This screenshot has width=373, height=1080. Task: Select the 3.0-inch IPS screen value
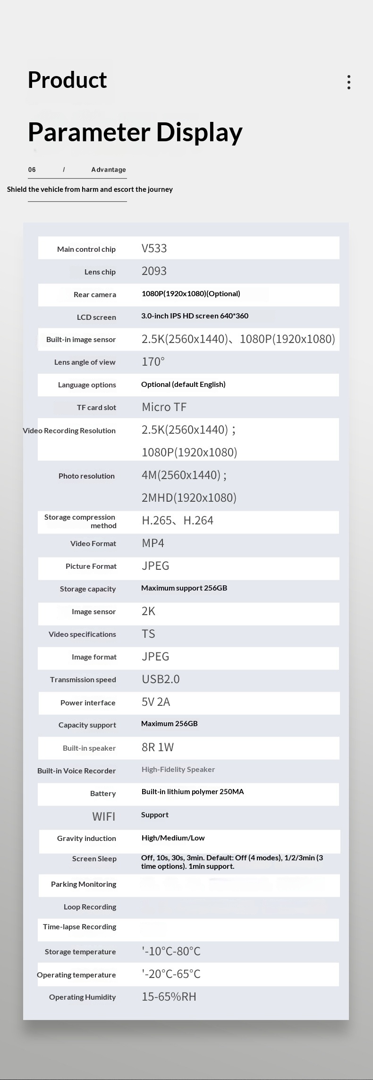[x=195, y=316]
